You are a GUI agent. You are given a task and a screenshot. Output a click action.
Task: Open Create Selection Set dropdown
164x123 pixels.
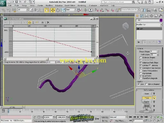click(130, 10)
